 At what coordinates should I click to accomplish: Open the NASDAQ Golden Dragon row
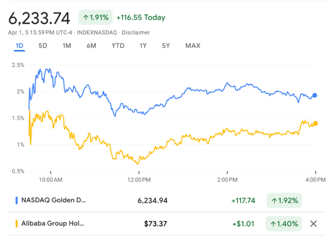[54, 200]
